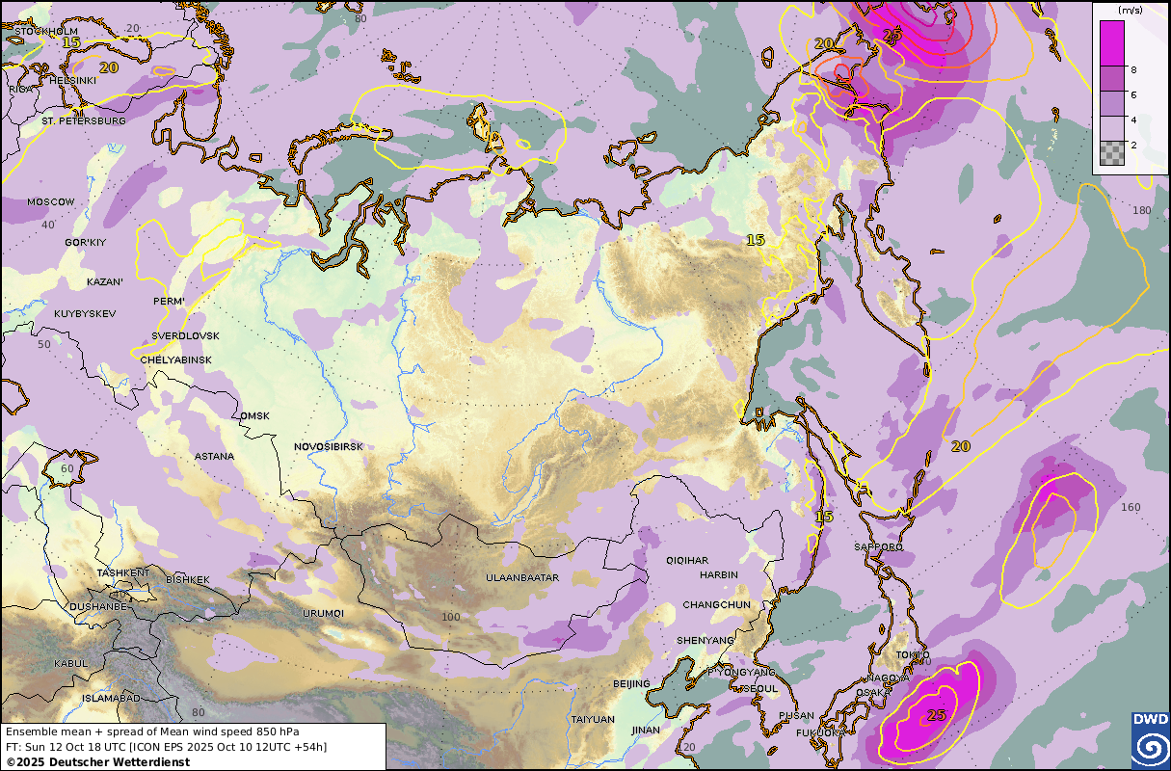Click the bright magenta legend swatch above 8

click(x=1112, y=43)
